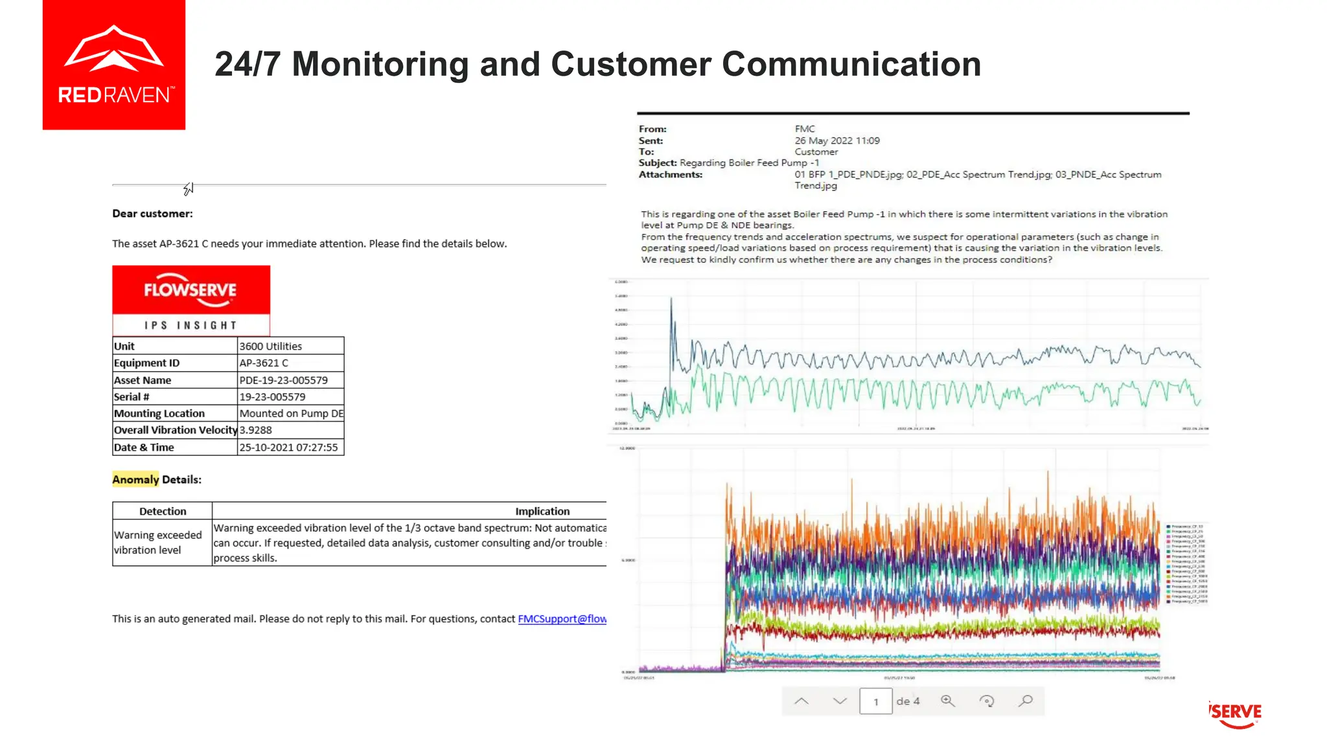Click the 'Overall Vibration Velocity' label

pyautogui.click(x=176, y=430)
